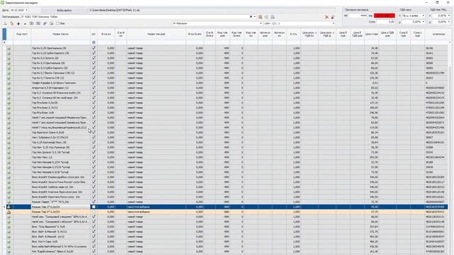The image size is (454, 255).
Task: Uncheck ШТ checkbox in the Графин Карафа row
Action: 94,83
